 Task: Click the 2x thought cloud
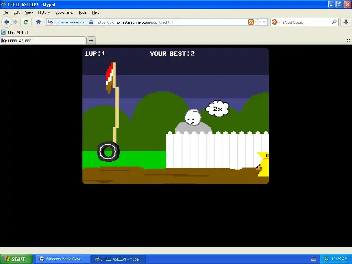[x=217, y=109]
